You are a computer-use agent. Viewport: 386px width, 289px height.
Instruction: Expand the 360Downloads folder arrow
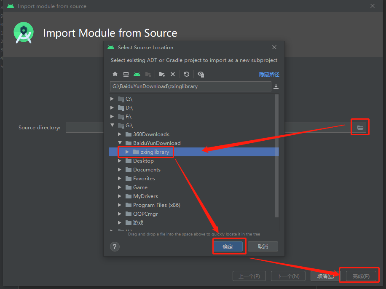[120, 134]
